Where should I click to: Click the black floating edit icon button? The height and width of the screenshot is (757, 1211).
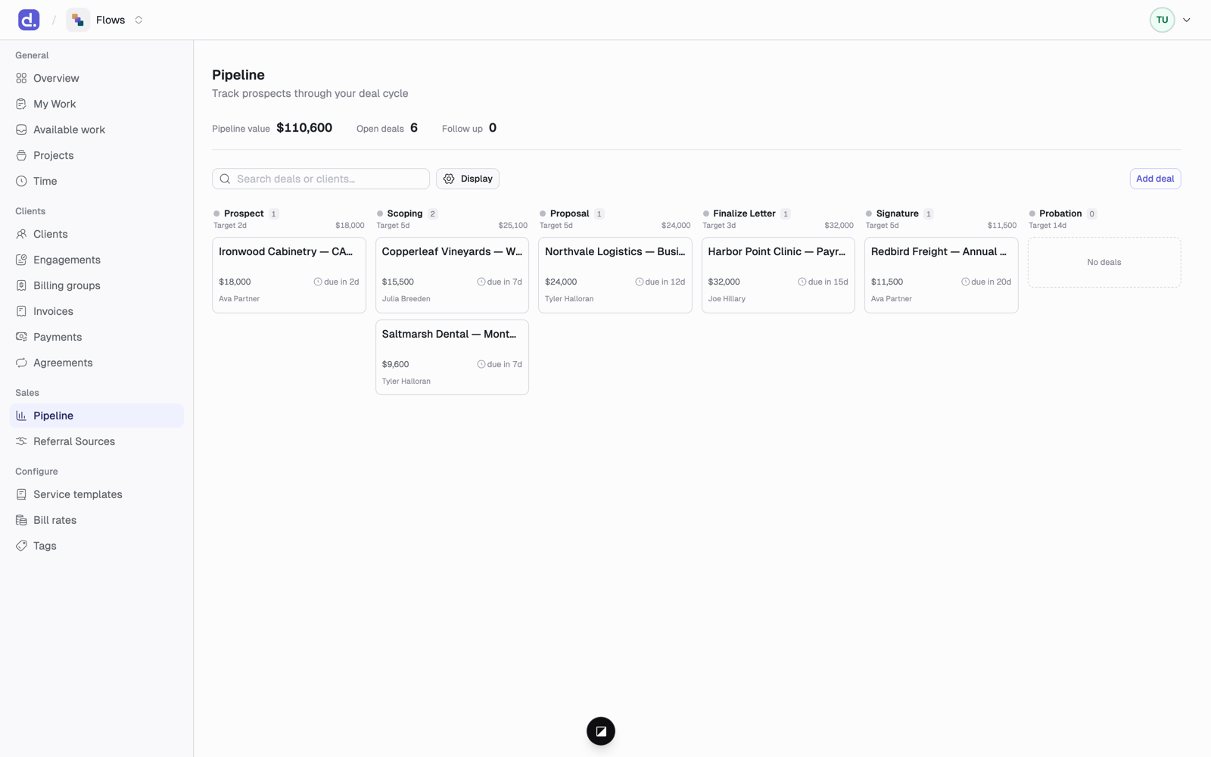coord(601,731)
